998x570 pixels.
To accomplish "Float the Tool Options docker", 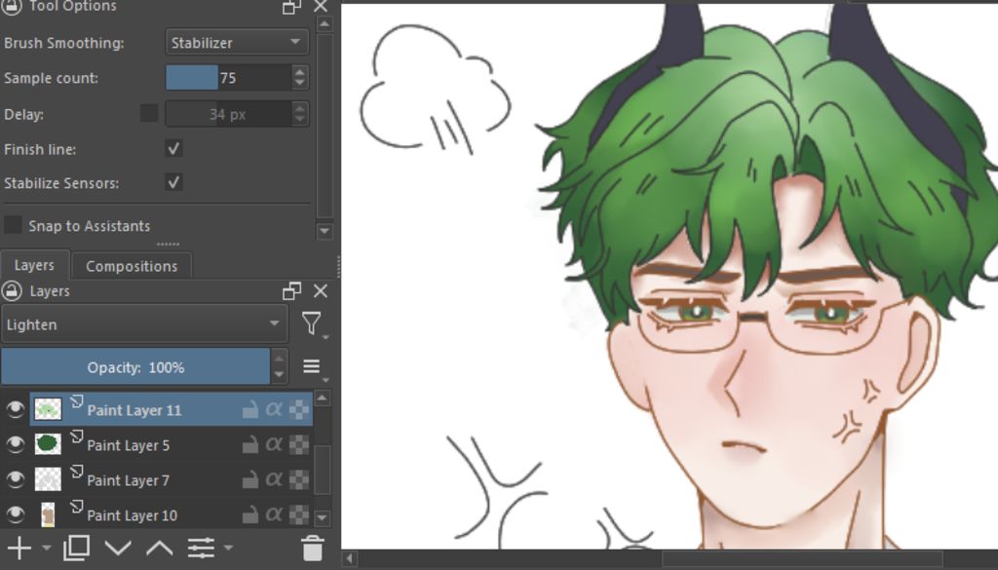I will [x=291, y=7].
